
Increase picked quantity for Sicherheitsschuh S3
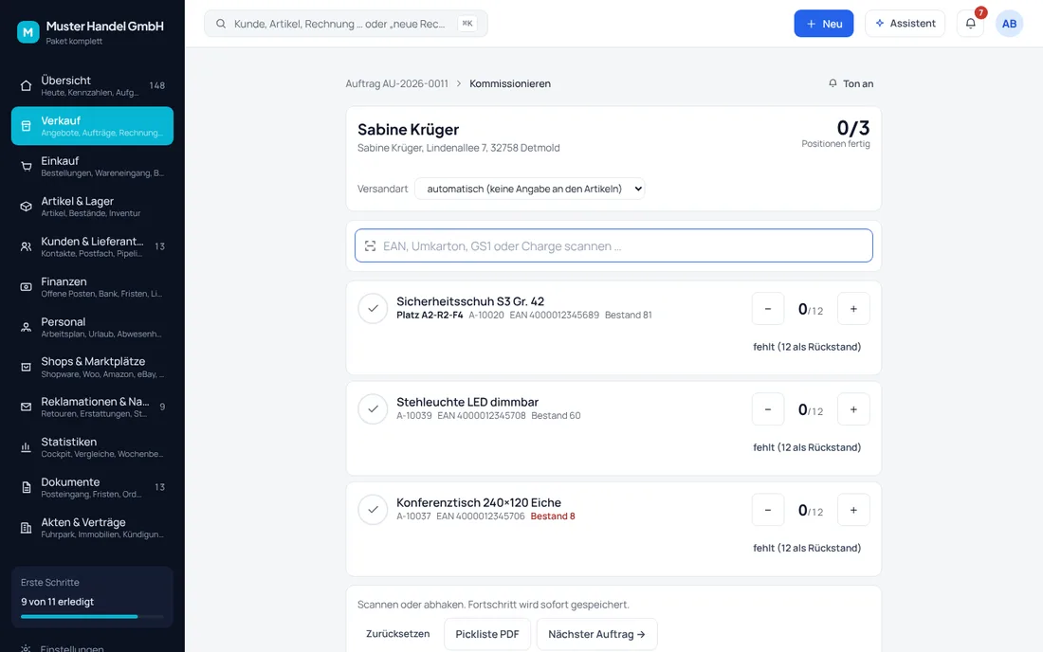coord(853,308)
